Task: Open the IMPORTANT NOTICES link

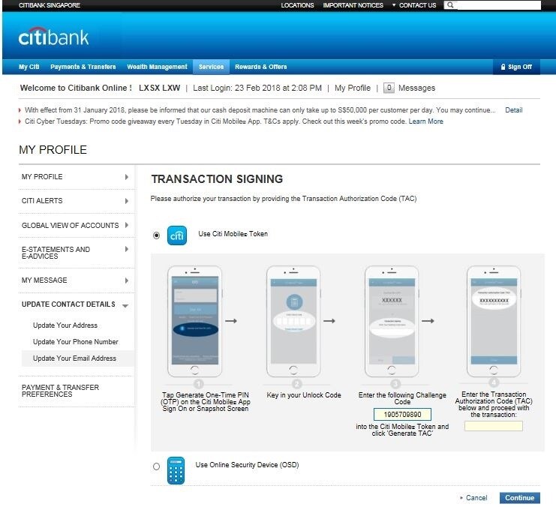Action: click(x=353, y=5)
